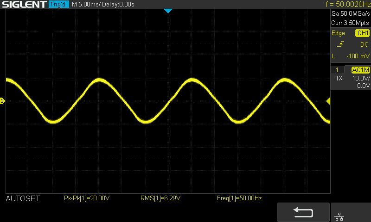The width and height of the screenshot is (371, 222).
Task: Click the AC1M coupling badge
Action: coord(360,70)
